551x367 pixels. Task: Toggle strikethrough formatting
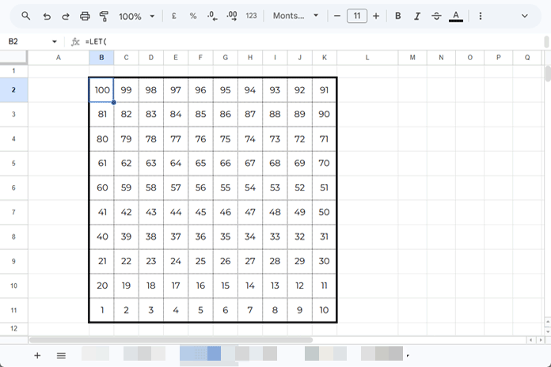pos(436,16)
